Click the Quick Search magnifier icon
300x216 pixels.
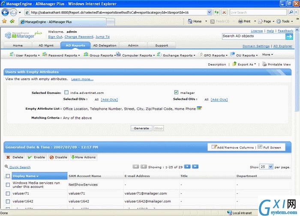[x=6, y=166]
